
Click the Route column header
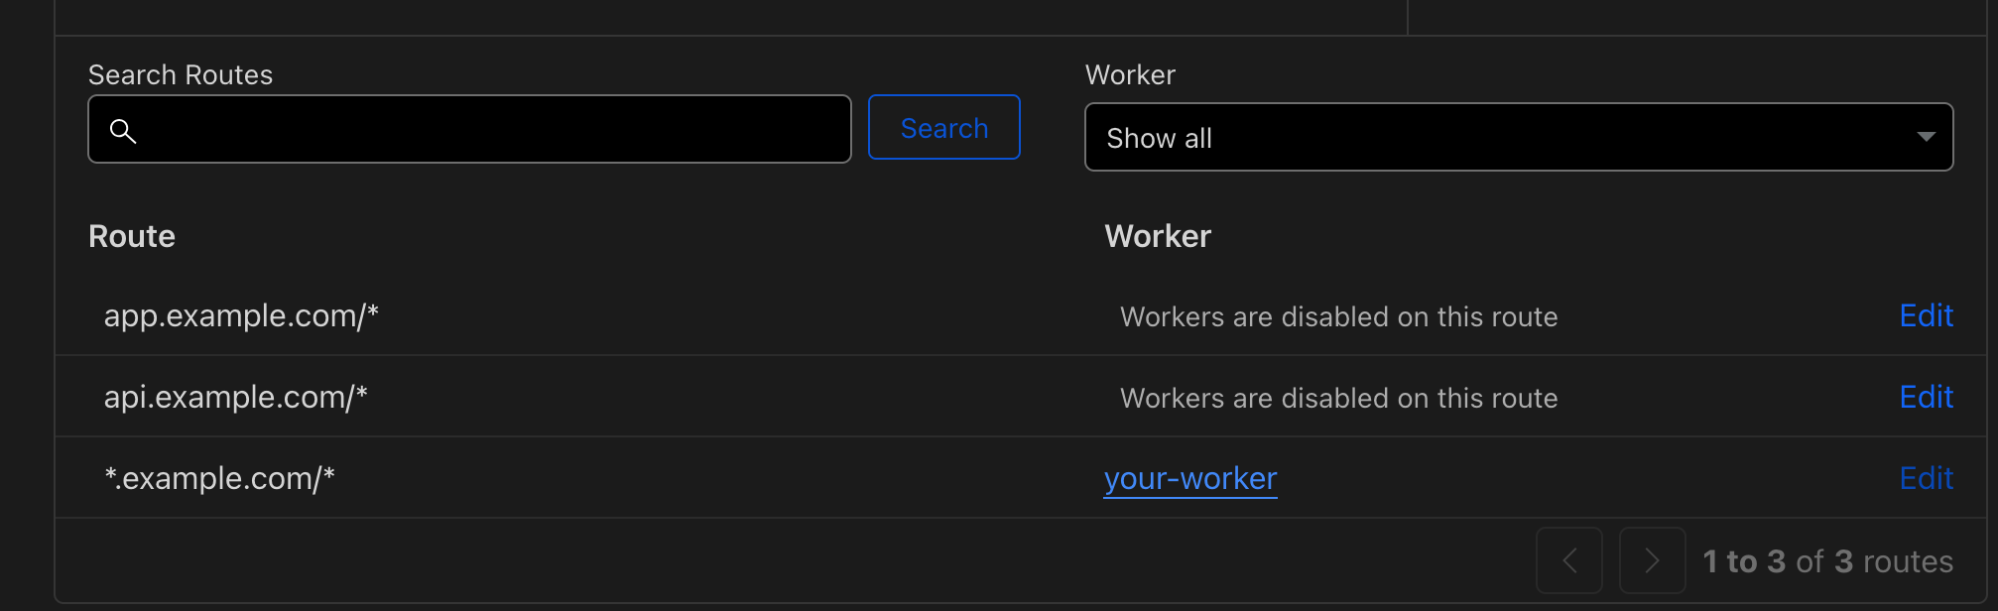[x=132, y=236]
